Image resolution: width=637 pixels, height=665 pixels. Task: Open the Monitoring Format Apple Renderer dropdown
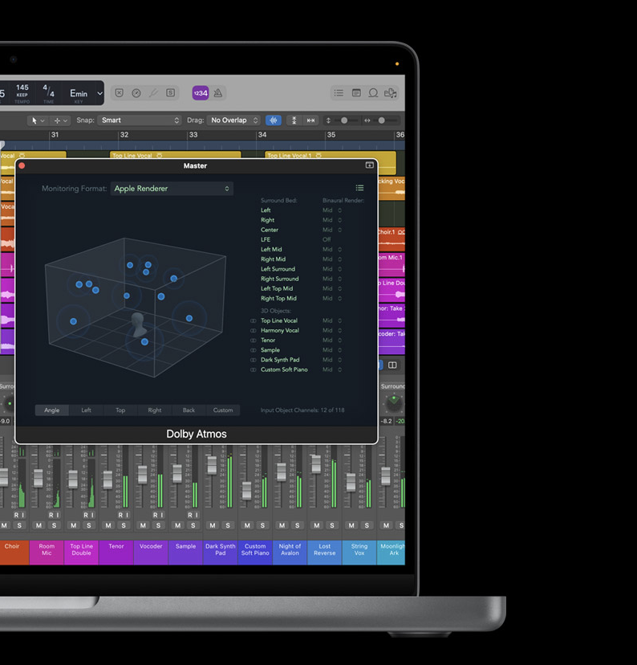172,188
